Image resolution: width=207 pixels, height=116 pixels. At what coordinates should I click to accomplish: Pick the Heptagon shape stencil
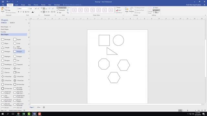tap(6, 56)
